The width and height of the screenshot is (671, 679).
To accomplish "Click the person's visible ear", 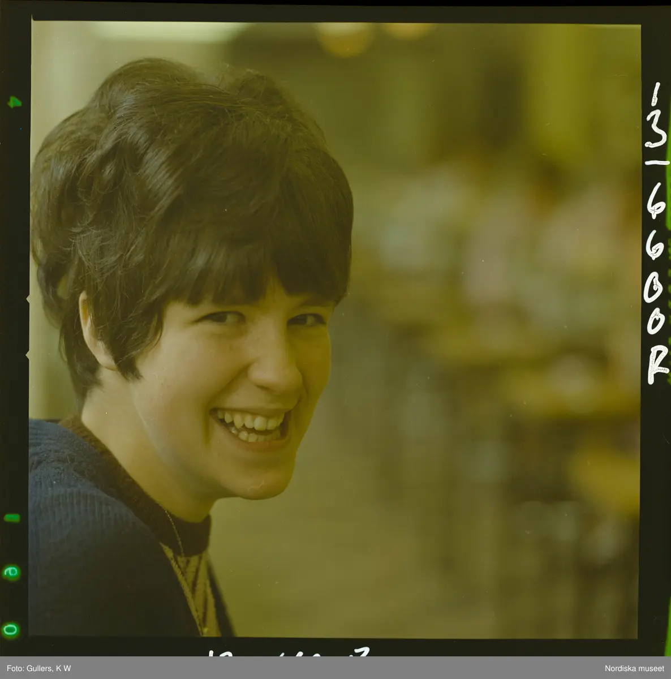I will pyautogui.click(x=96, y=334).
